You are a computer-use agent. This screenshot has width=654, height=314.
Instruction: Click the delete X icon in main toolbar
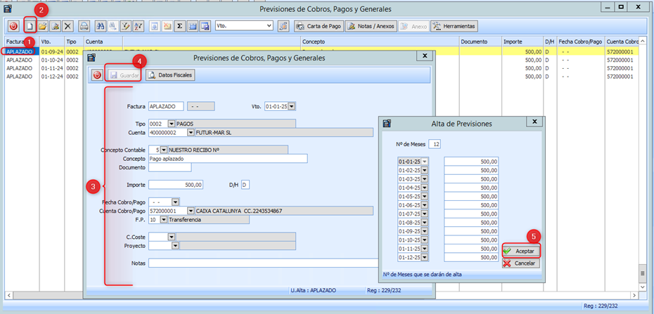tap(68, 26)
